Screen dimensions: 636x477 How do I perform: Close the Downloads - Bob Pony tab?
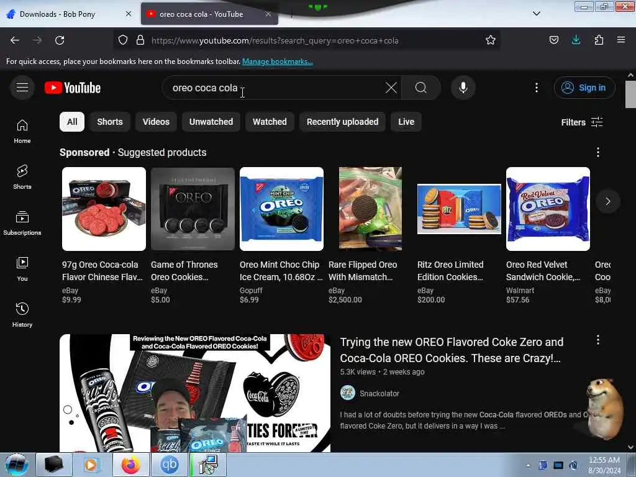(129, 14)
